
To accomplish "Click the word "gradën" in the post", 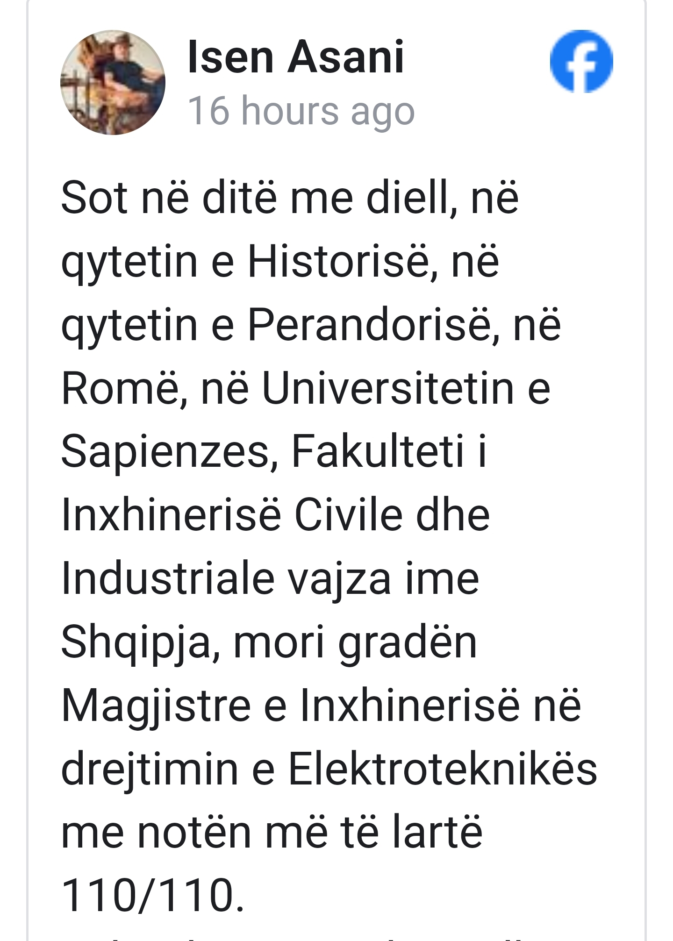I will [x=407, y=643].
